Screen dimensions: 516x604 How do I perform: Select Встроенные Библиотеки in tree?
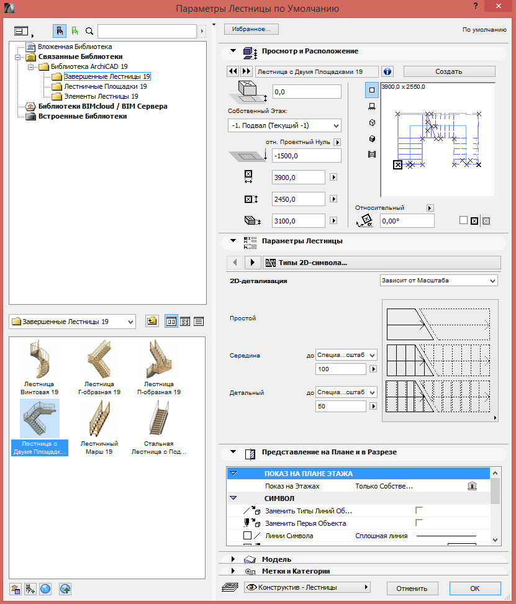83,116
